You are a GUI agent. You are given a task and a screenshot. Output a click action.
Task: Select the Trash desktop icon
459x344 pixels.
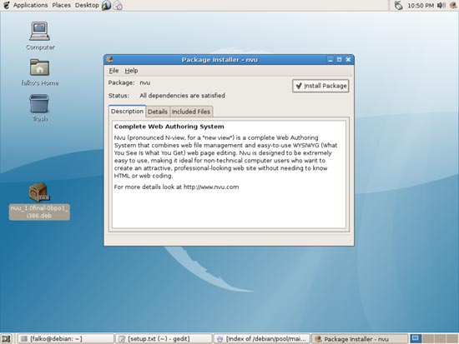pos(39,103)
